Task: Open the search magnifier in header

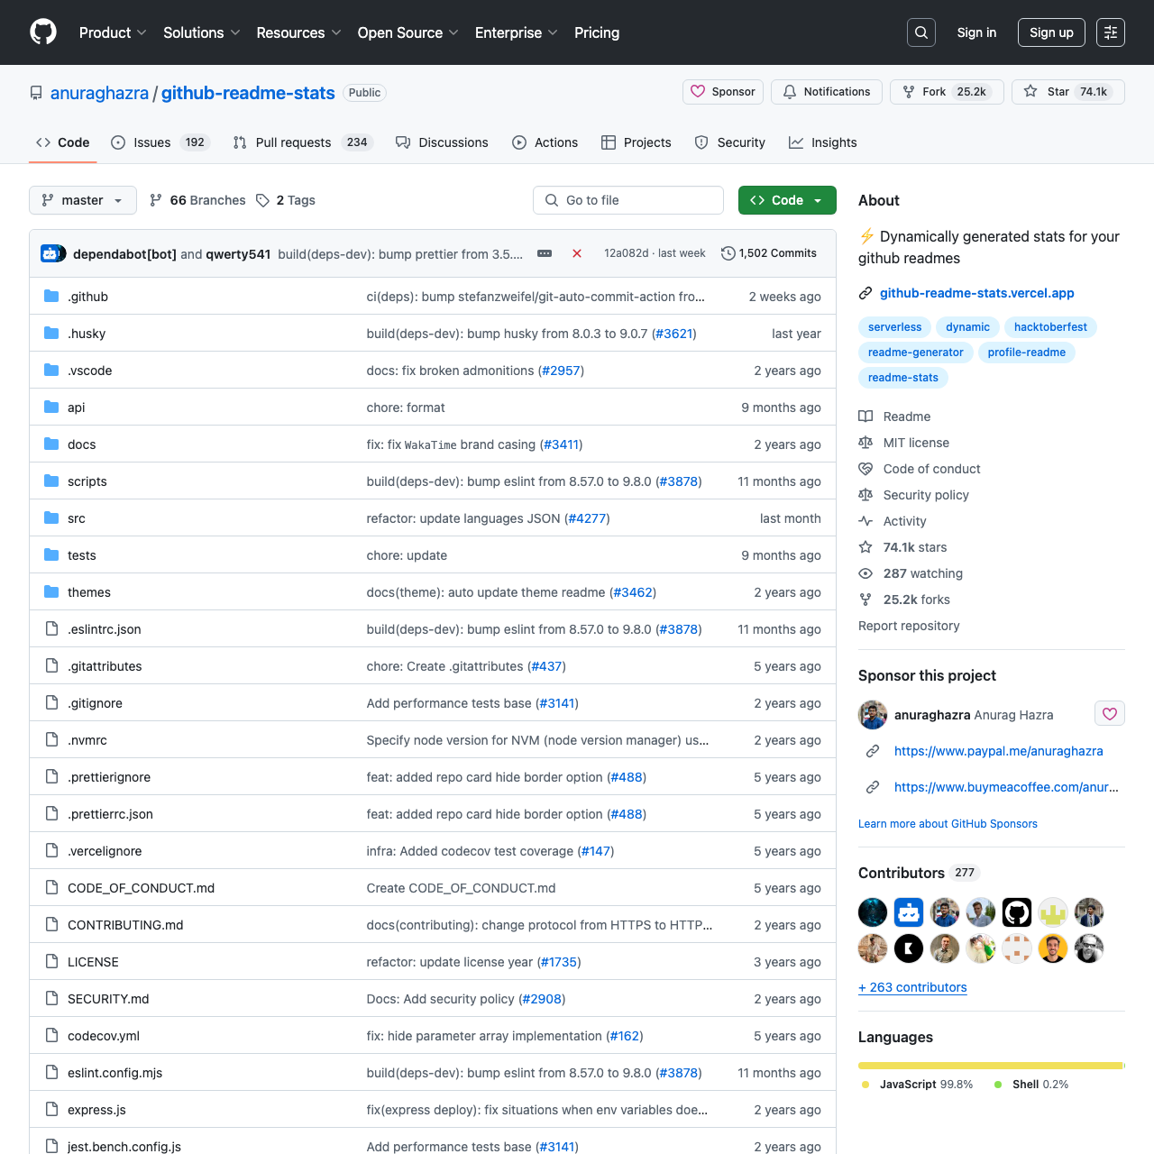Action: click(921, 32)
